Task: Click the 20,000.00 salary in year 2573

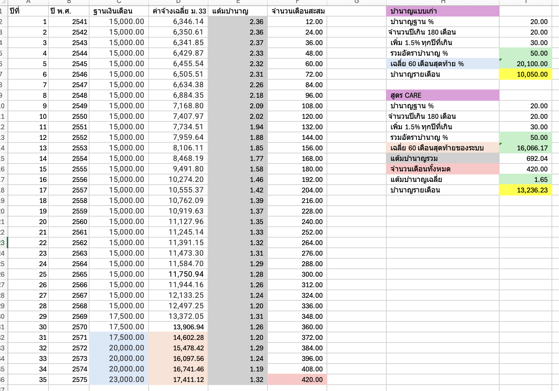Action: click(119, 358)
